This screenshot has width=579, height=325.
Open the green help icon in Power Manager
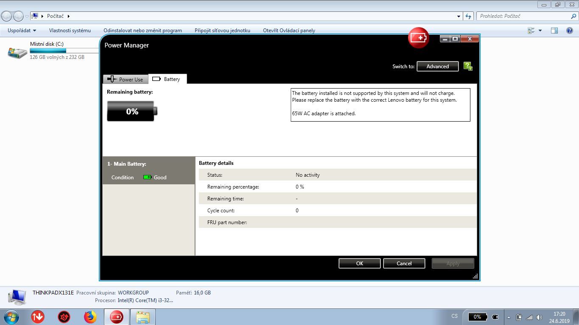[x=468, y=66]
